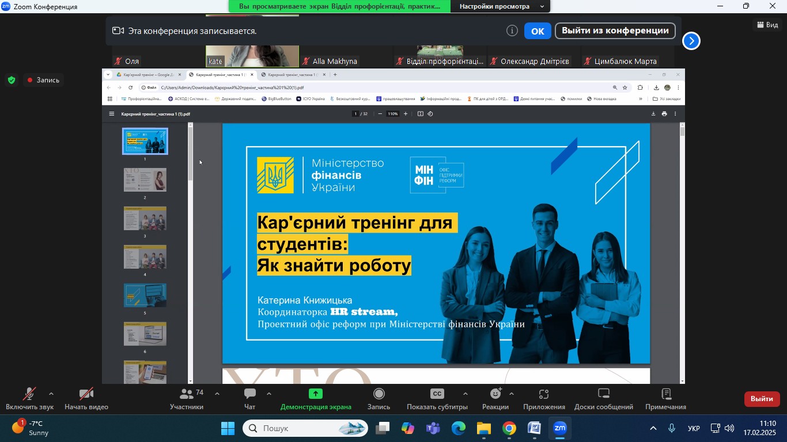Show next participants with blue arrow
787x442 pixels.
point(691,41)
